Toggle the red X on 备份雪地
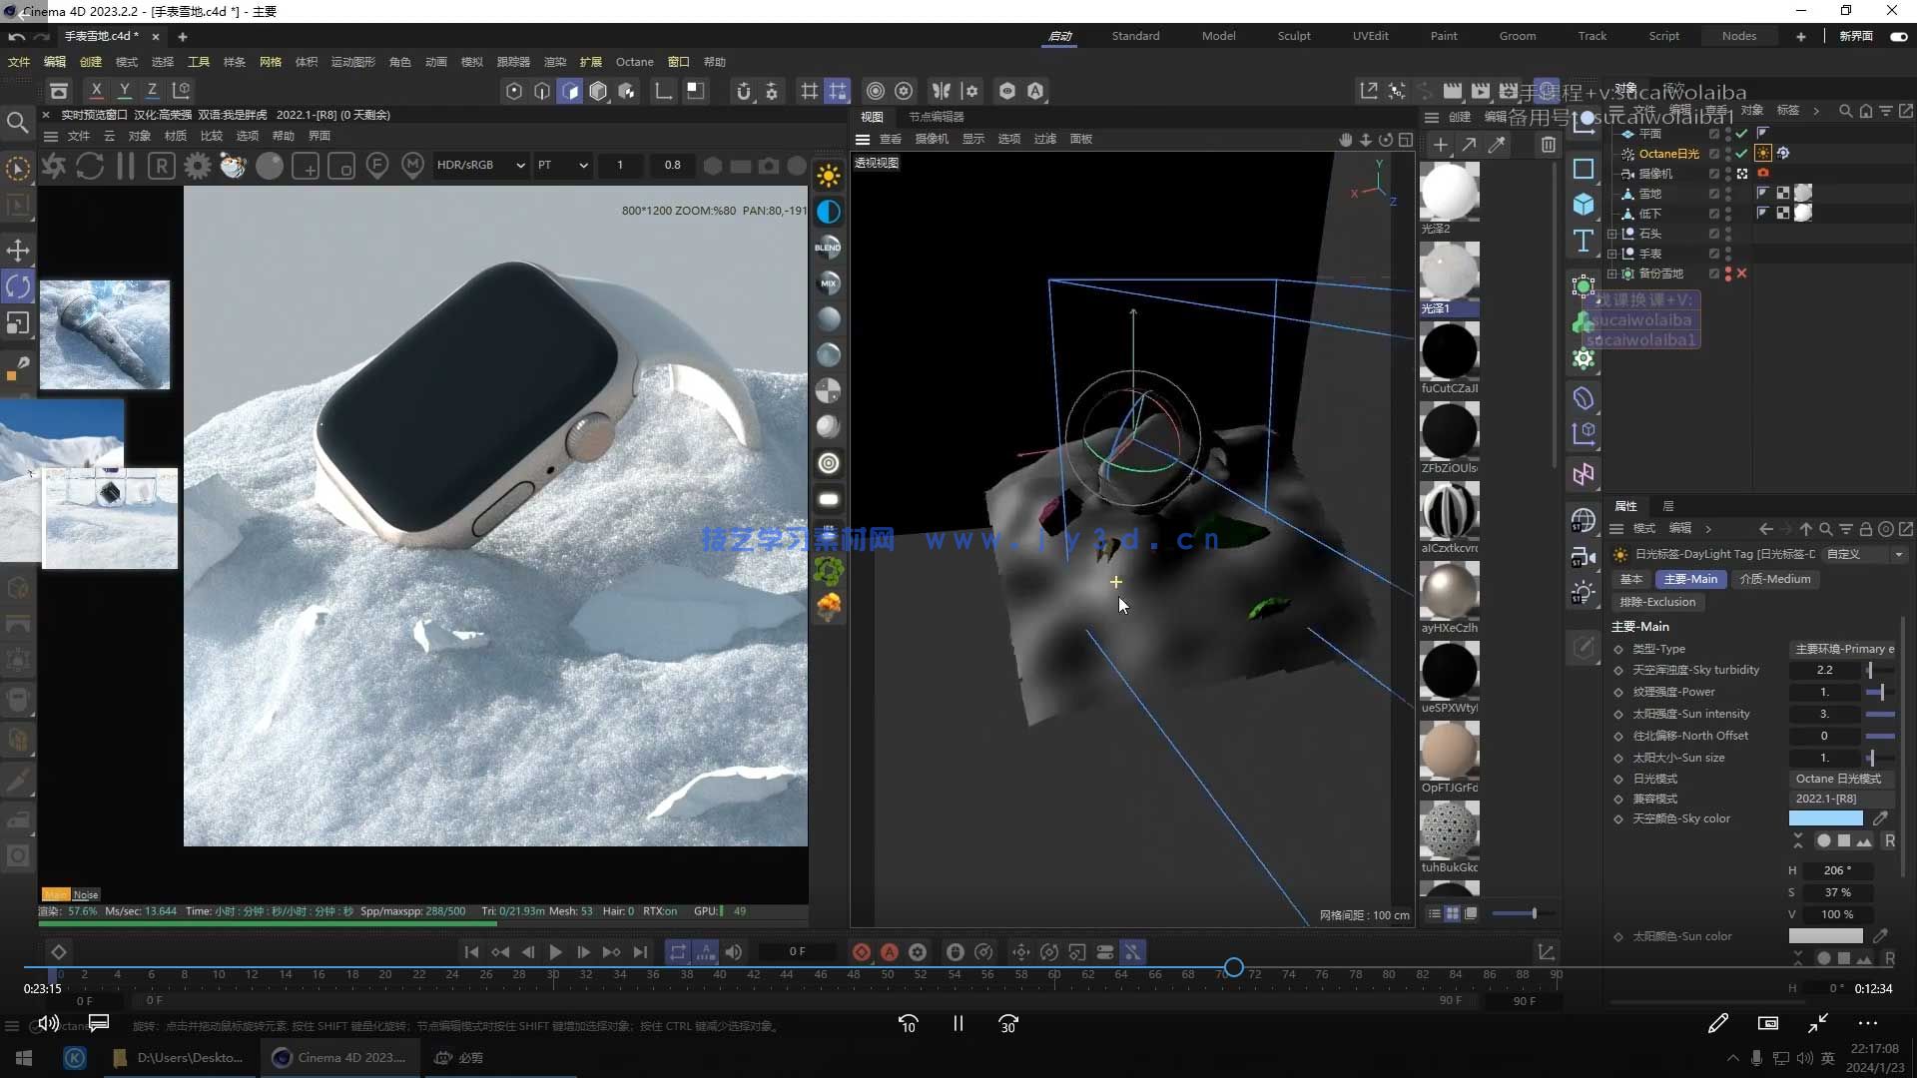The image size is (1917, 1078). (1741, 273)
